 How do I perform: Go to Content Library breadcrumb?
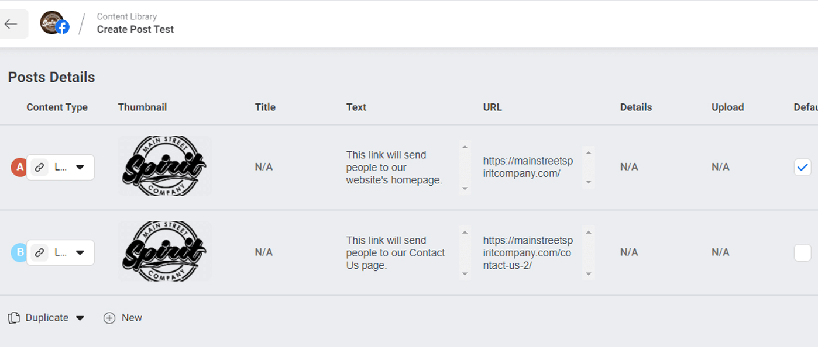(x=127, y=16)
